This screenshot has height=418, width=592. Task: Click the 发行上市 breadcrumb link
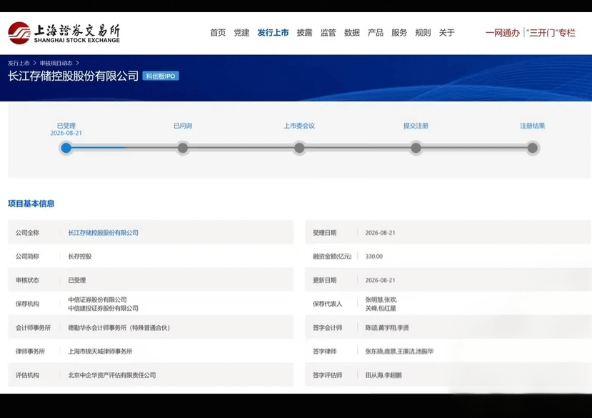click(x=19, y=63)
